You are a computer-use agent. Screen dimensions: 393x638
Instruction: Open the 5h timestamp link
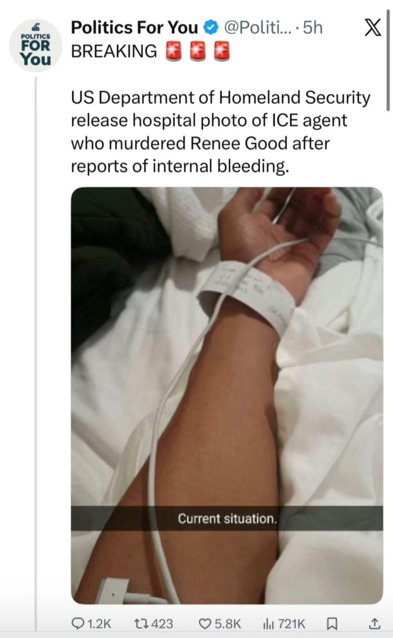313,28
